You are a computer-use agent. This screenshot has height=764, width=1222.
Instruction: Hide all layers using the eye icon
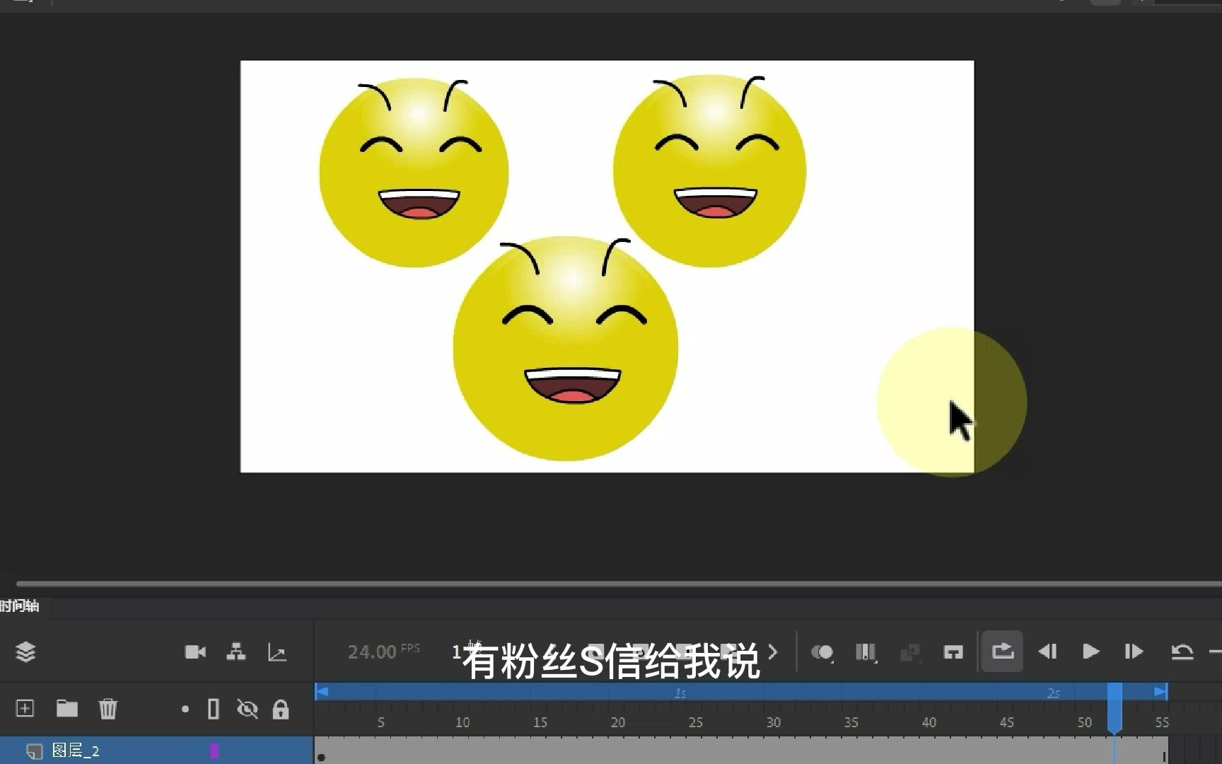pyautogui.click(x=247, y=709)
